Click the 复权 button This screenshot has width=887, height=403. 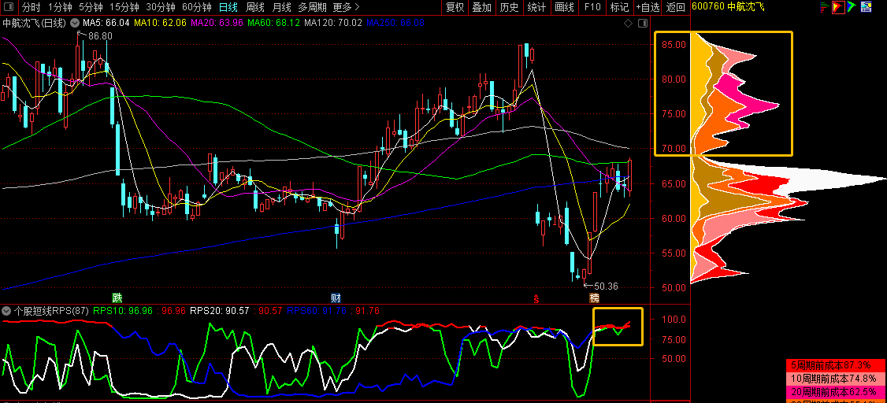455,7
